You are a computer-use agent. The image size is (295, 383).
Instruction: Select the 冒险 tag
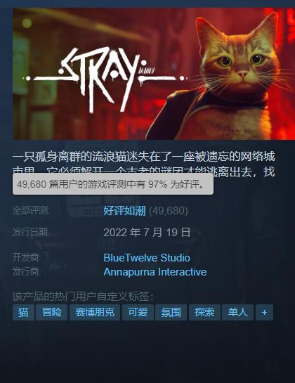pos(51,312)
